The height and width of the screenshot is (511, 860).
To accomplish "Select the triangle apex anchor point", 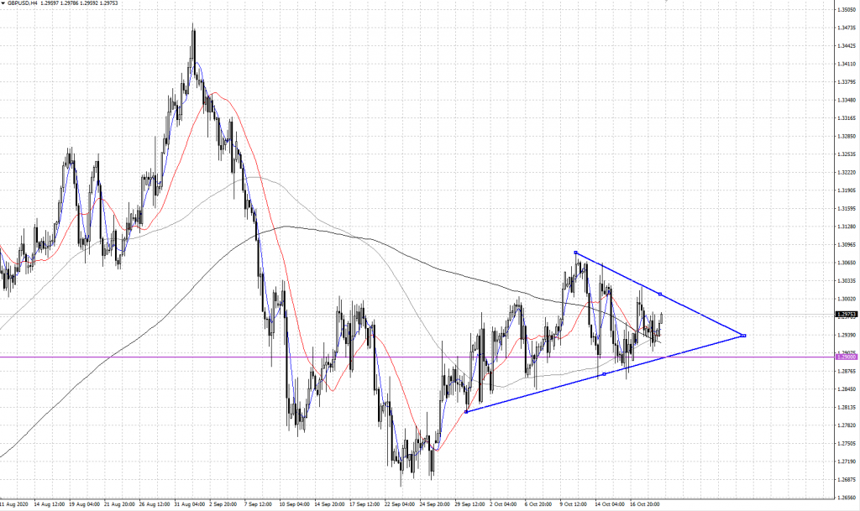I will (743, 336).
